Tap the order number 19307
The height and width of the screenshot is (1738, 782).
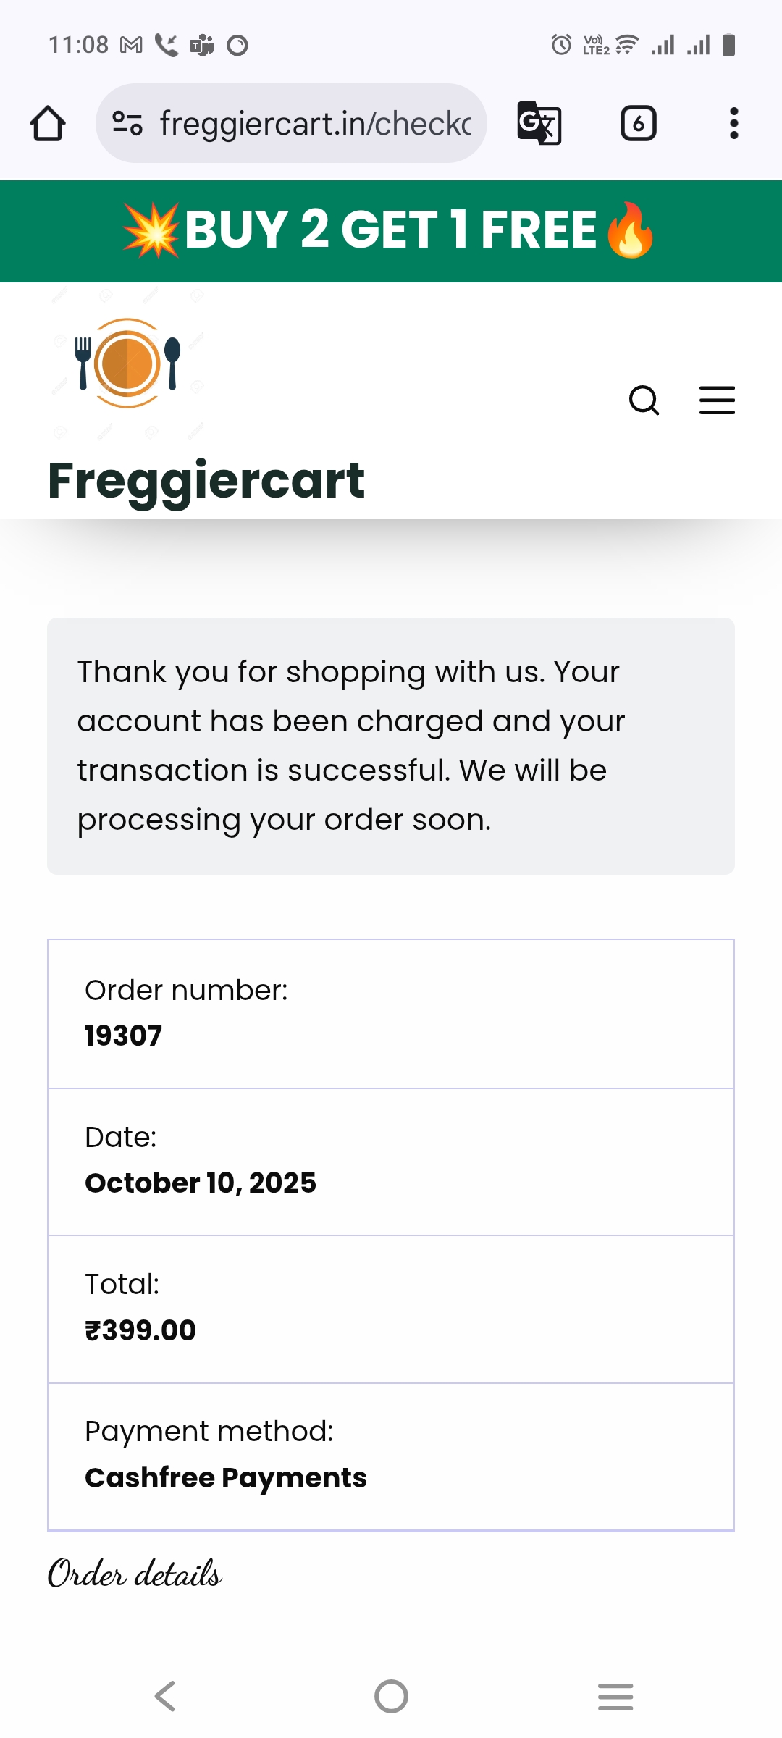pos(124,1036)
